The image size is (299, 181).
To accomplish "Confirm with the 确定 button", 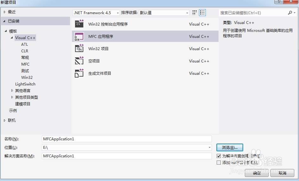I will coord(257,173).
